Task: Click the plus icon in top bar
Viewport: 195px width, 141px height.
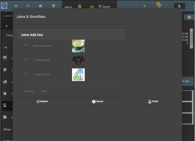Action: 144,6
